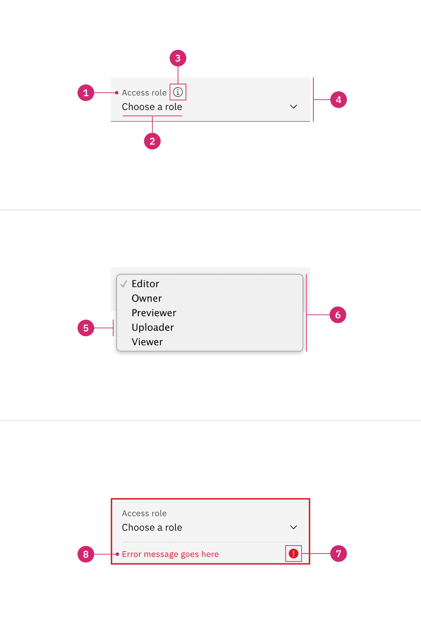Viewport: 421px width, 631px height.
Task: Click annotation badge number 8
Action: pos(86,554)
